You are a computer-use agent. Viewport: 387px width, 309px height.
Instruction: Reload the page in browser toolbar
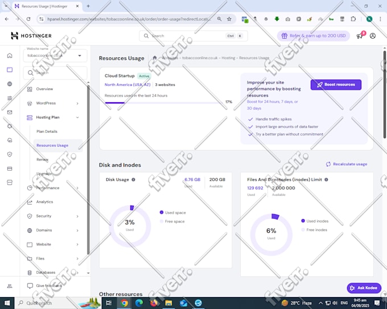[x=28, y=19]
